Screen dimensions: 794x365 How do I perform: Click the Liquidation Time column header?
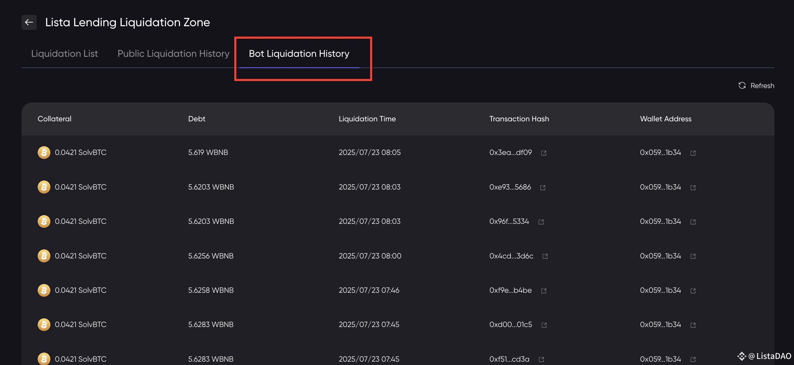tap(367, 119)
